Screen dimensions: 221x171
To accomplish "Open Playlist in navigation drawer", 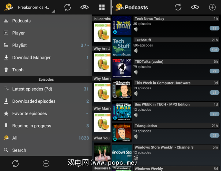I will [x=46, y=45].
